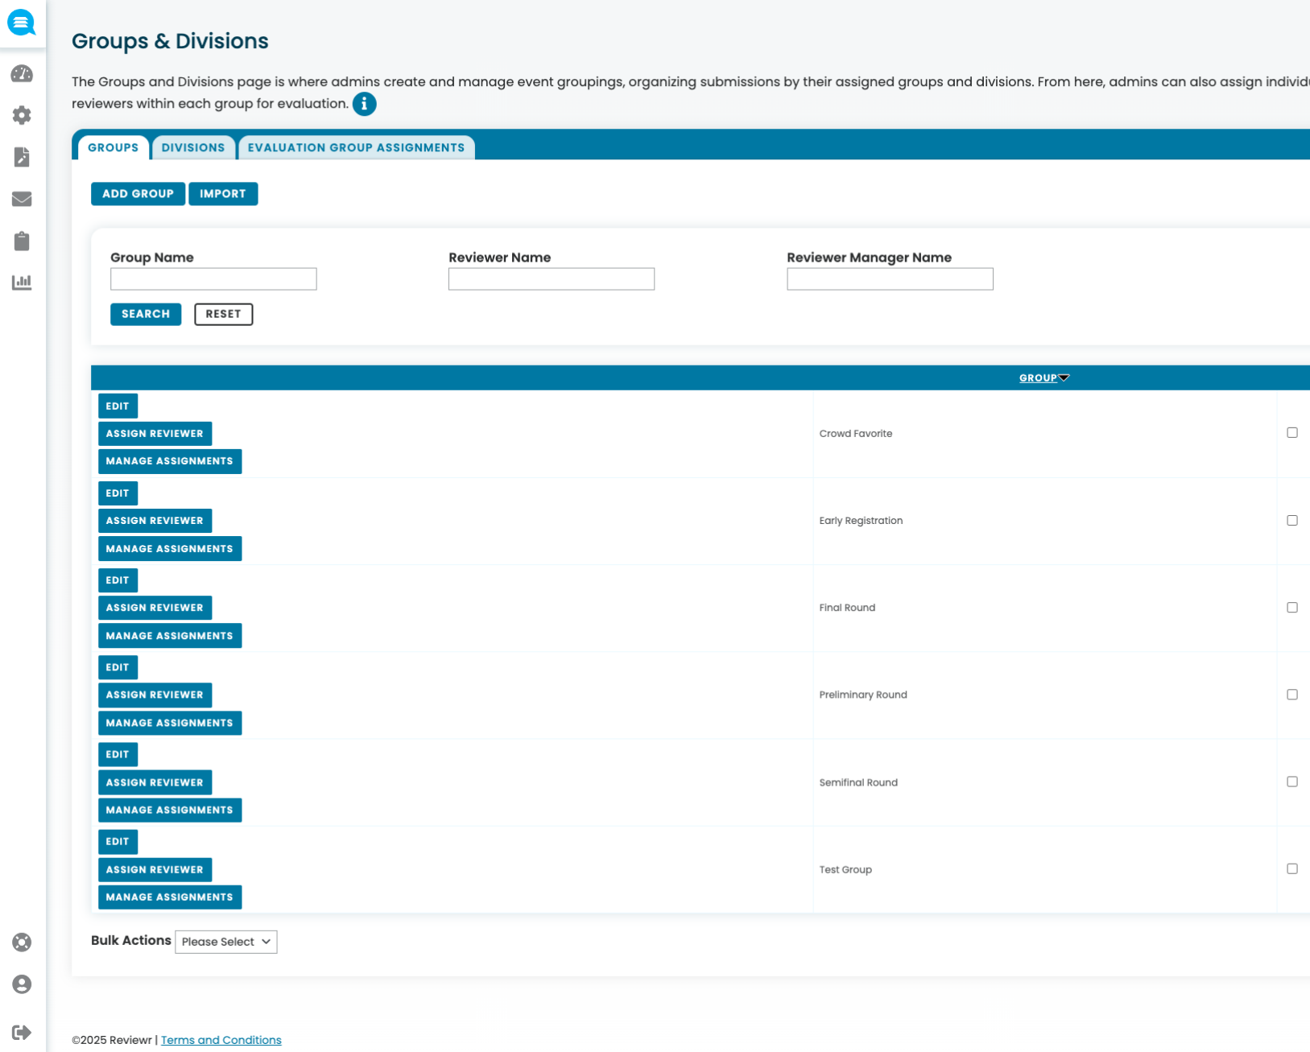The width and height of the screenshot is (1310, 1052).
Task: Select the Final Round row checkbox
Action: pyautogui.click(x=1293, y=607)
